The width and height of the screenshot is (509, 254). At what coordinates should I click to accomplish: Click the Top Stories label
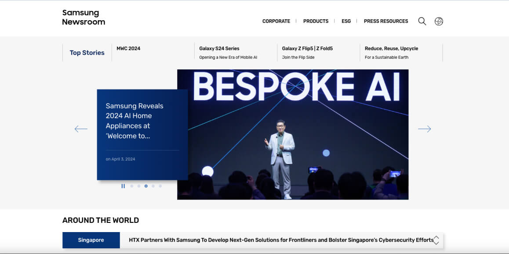click(x=87, y=53)
